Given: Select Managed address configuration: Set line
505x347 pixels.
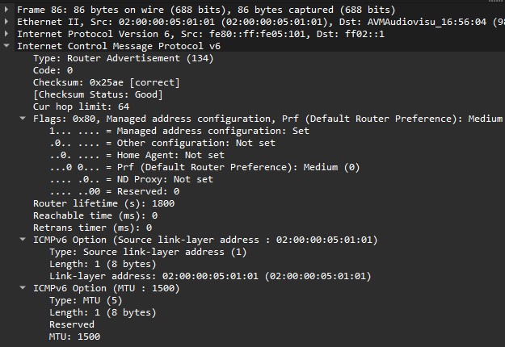Looking at the screenshot, I should coord(179,131).
